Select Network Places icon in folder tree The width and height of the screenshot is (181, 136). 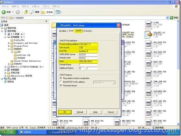click(5, 79)
